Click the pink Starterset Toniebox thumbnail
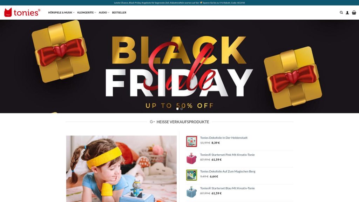This screenshot has width=359, height=202. (x=192, y=158)
